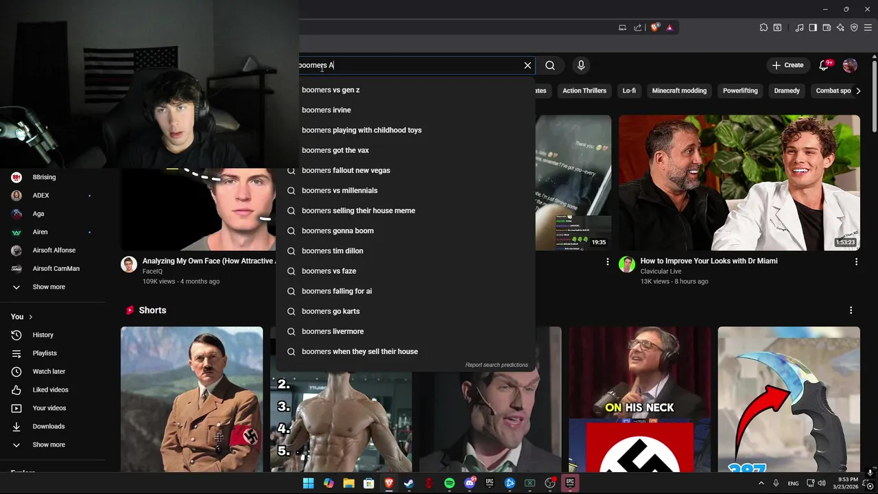Image resolution: width=878 pixels, height=494 pixels.
Task: Expand the 'You' section chevron
Action: pyautogui.click(x=30, y=317)
